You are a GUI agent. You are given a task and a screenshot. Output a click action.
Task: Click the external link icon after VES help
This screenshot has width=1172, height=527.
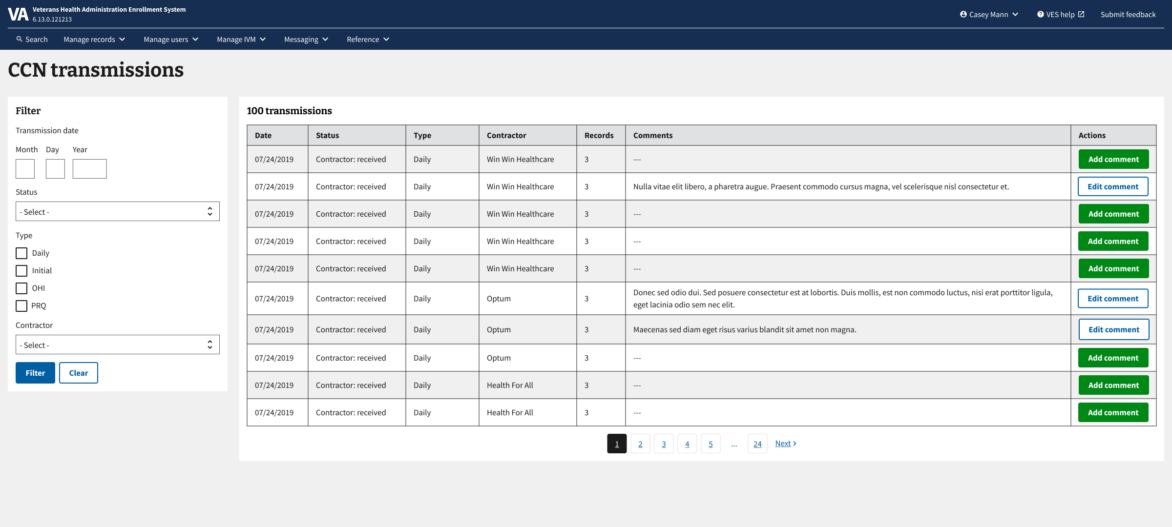tap(1081, 14)
